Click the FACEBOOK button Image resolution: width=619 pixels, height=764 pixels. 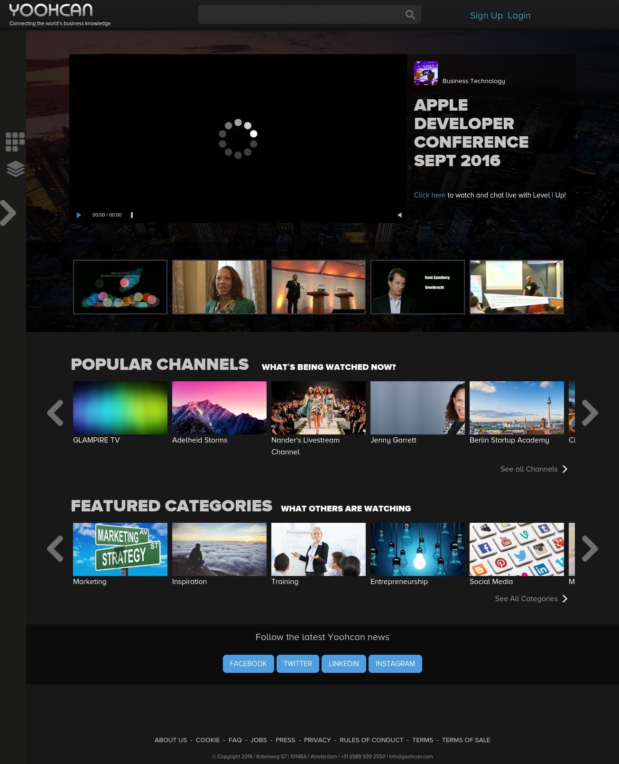249,664
